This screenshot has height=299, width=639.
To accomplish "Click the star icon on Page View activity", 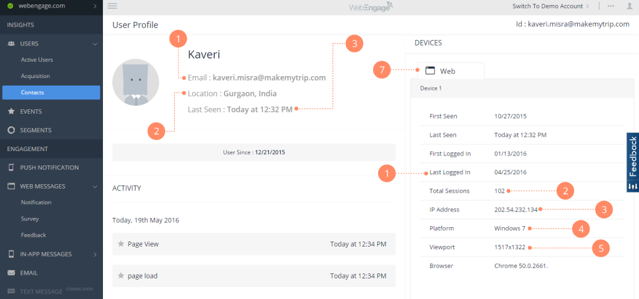I will [120, 244].
